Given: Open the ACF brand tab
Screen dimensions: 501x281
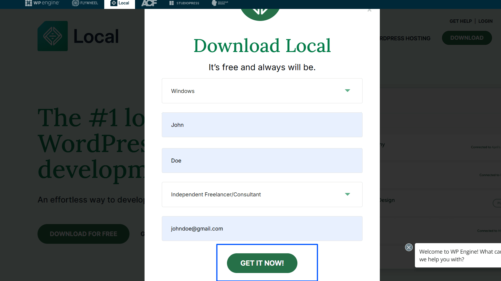Looking at the screenshot, I should click(149, 3).
